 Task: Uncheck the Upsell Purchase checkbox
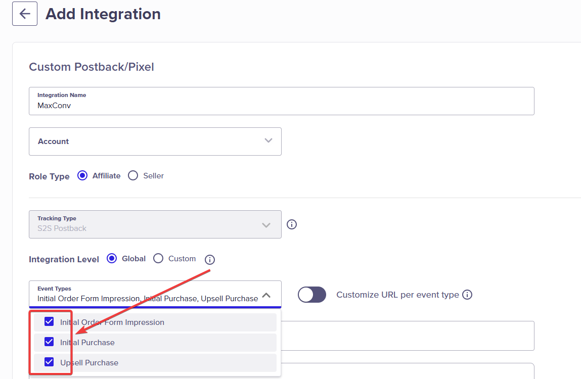tap(49, 362)
